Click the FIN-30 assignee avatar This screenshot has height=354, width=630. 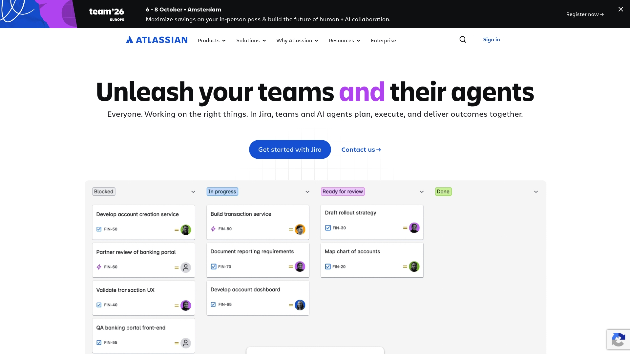click(414, 227)
